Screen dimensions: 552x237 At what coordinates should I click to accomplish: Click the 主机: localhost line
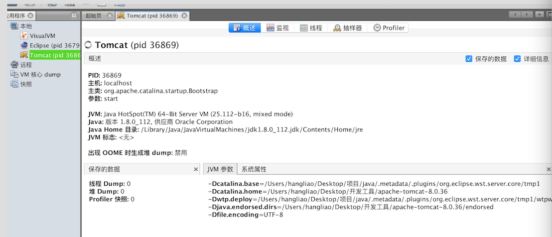(110, 83)
